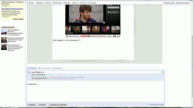This screenshot has width=193, height=108.
Task: Open the Australia WikiLeaks news headline
Action: coord(15,48)
